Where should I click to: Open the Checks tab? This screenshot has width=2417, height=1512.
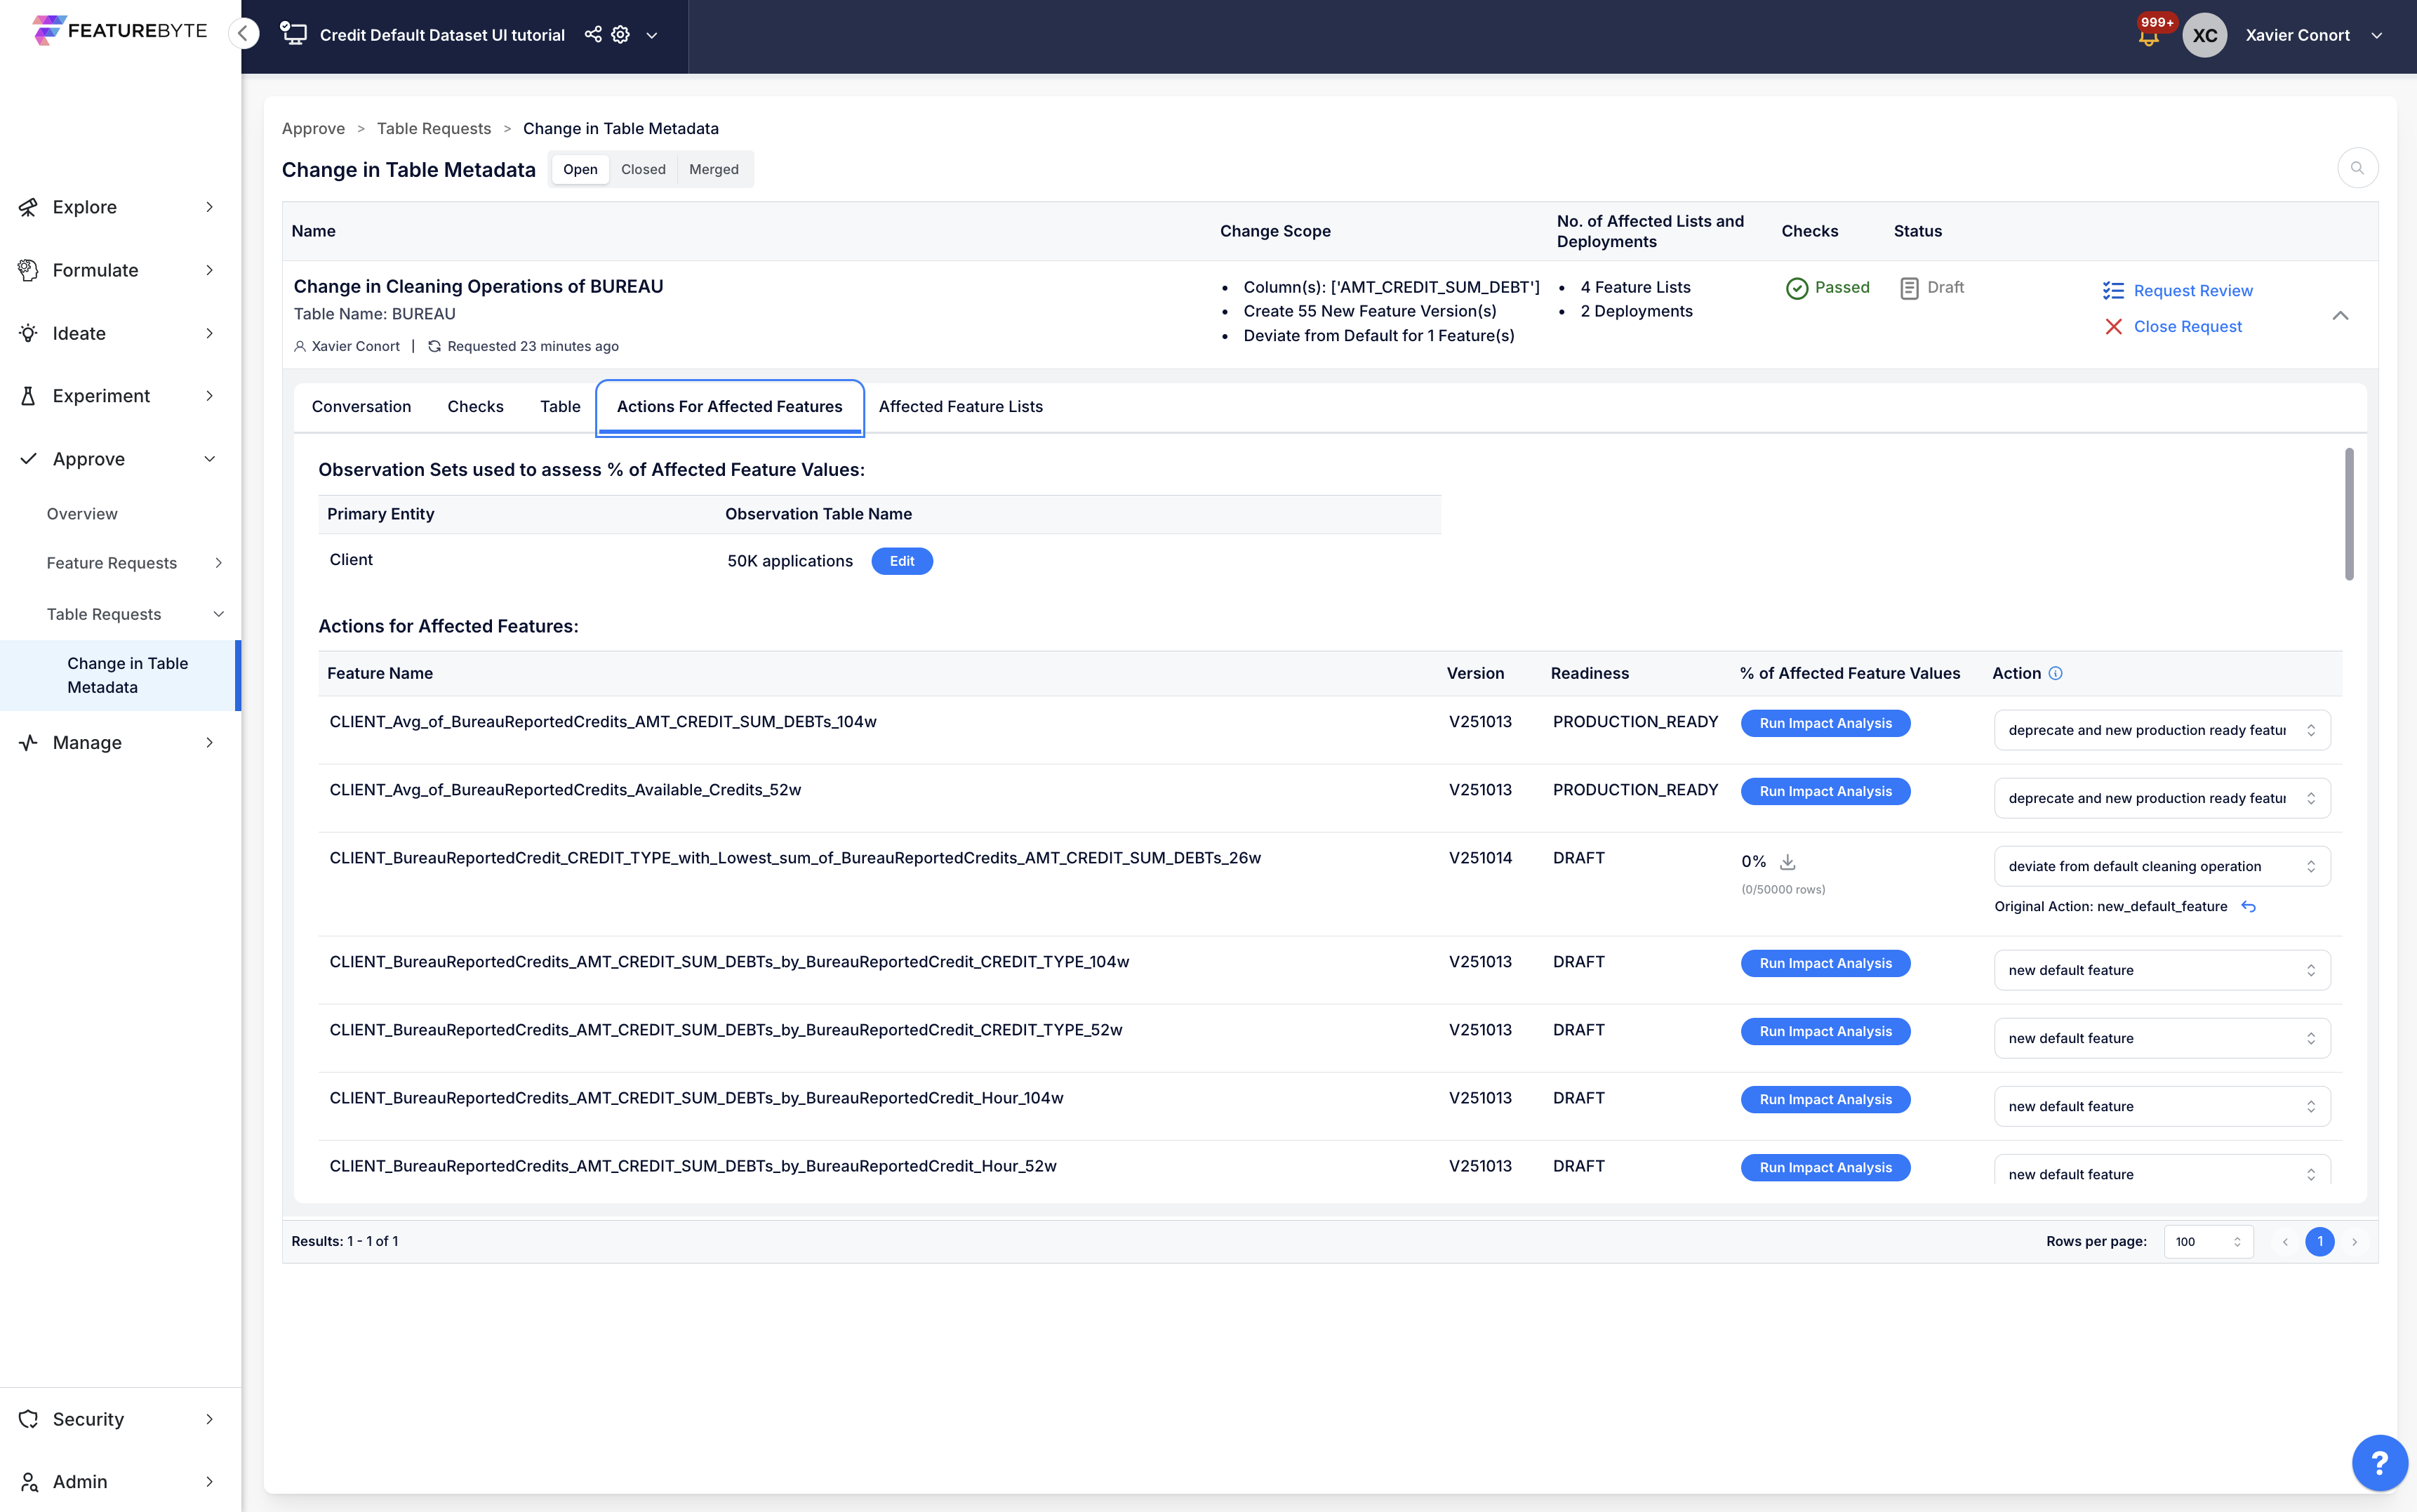(475, 406)
